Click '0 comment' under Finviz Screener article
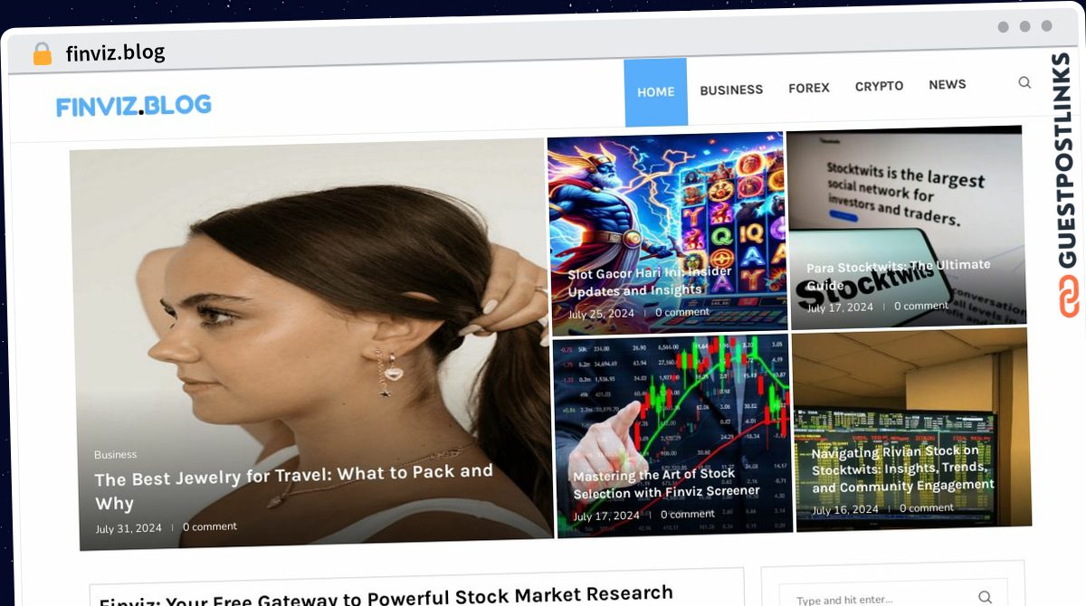 (688, 515)
